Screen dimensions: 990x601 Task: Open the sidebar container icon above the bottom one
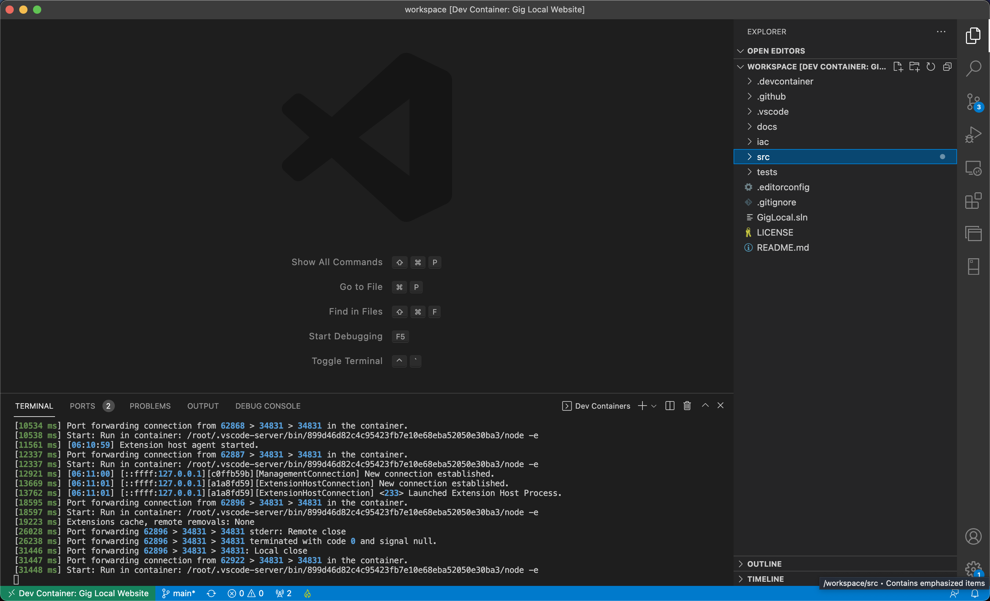pos(973,233)
